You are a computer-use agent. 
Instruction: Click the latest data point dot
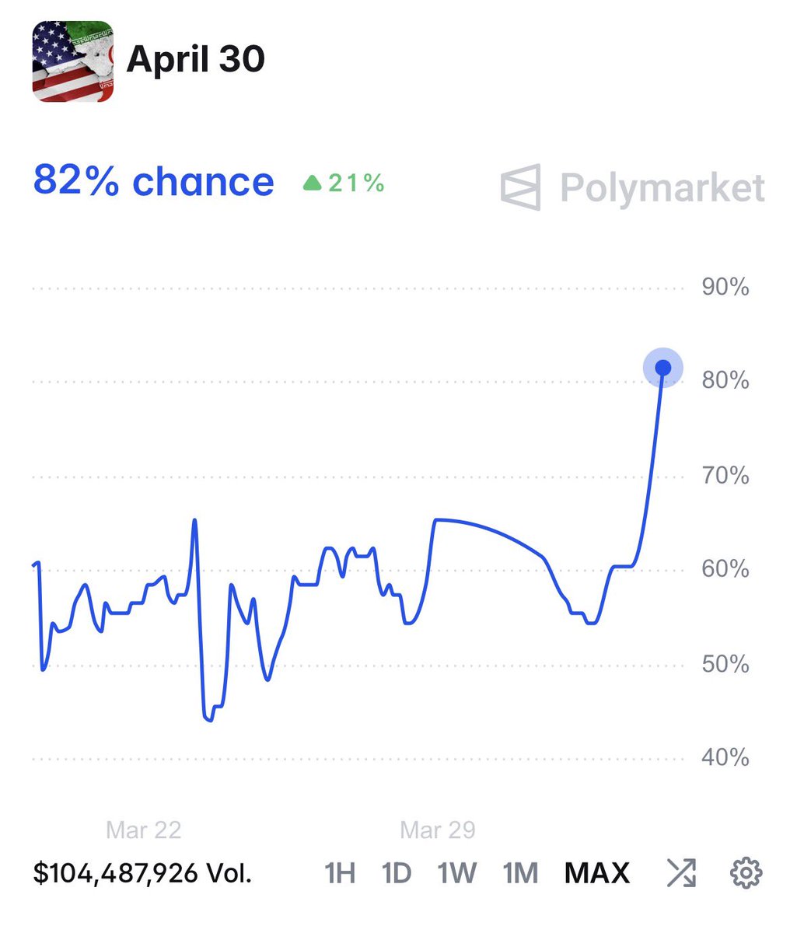663,368
